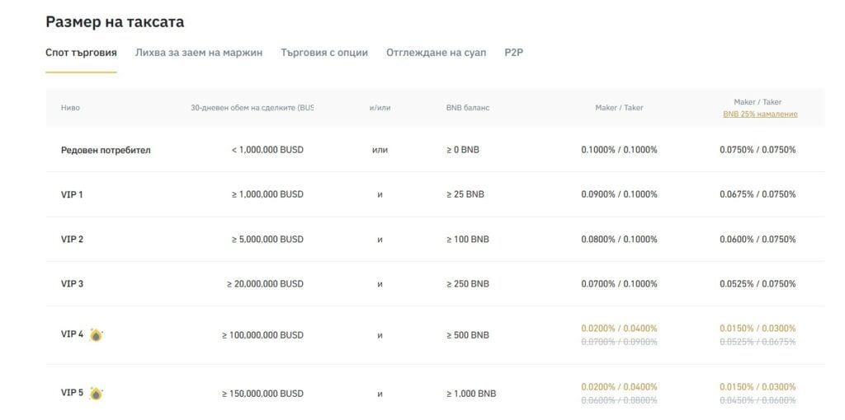
Task: Click the 0.0800% / 0.1000% fee cell
Action: [619, 240]
